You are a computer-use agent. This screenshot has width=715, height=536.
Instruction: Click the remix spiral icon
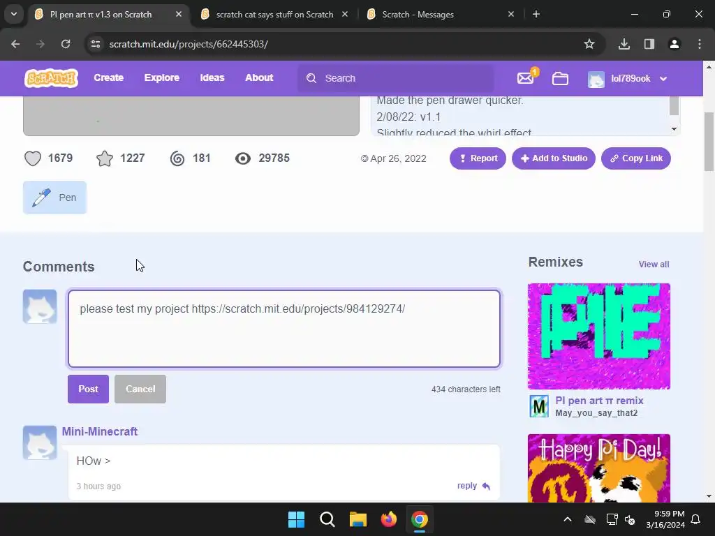click(x=177, y=158)
